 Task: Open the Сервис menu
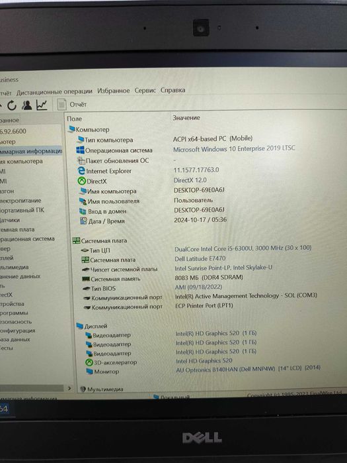point(145,90)
